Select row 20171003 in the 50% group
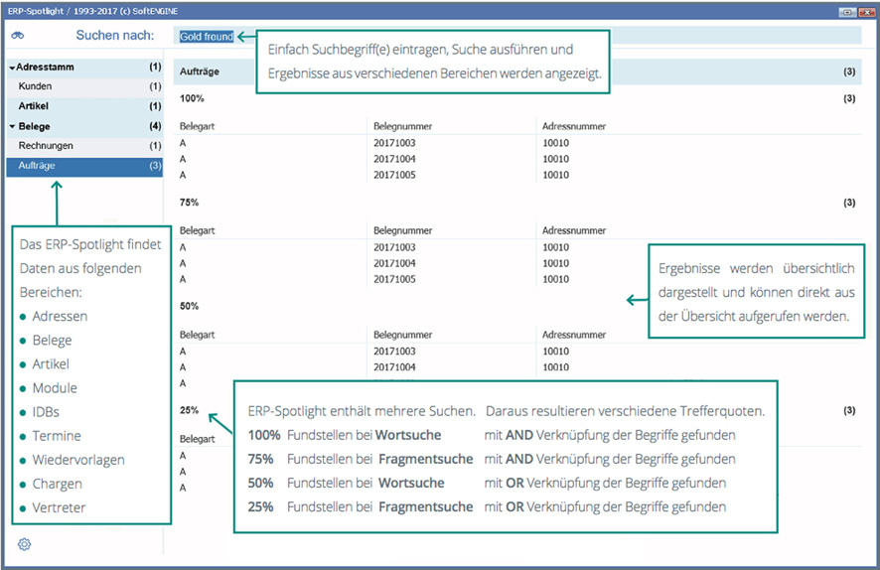This screenshot has height=570, width=880. pos(395,352)
